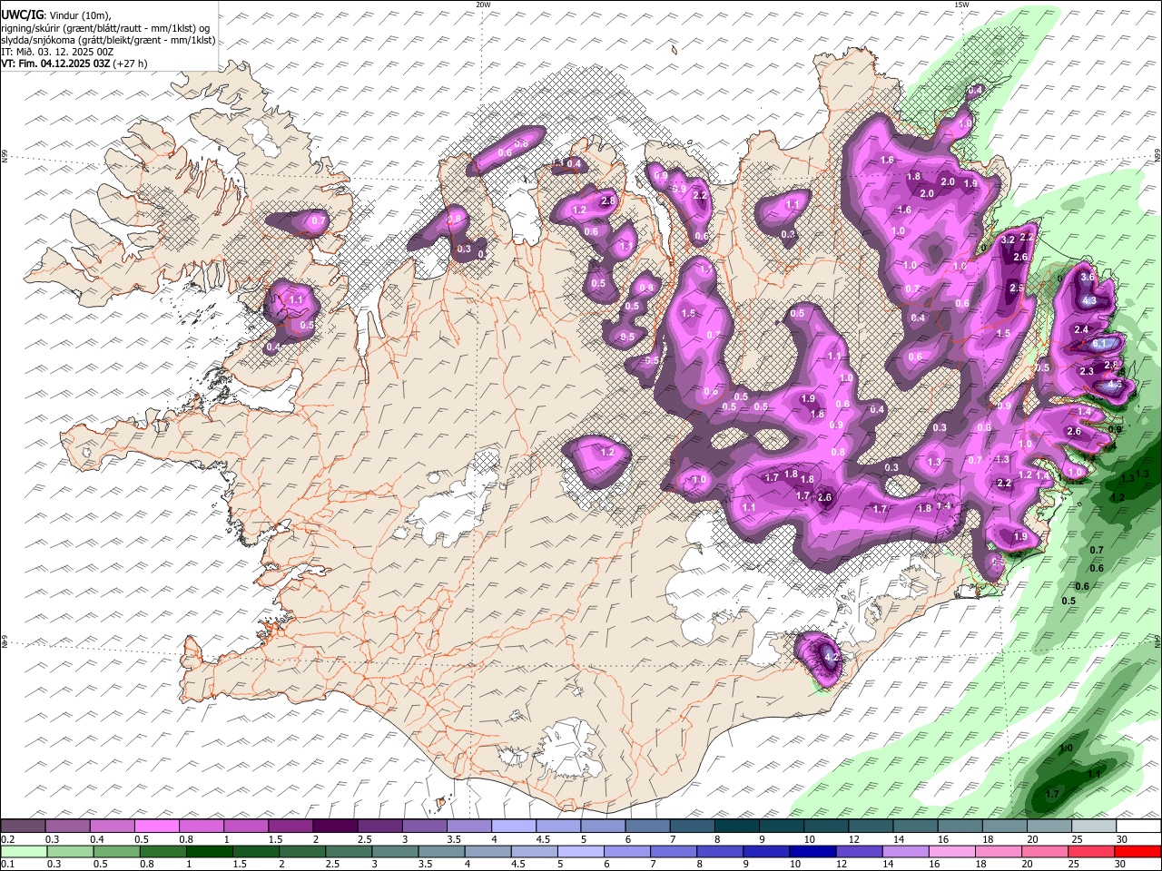Select lower legend swatch between 4.5 and 5

click(534, 851)
